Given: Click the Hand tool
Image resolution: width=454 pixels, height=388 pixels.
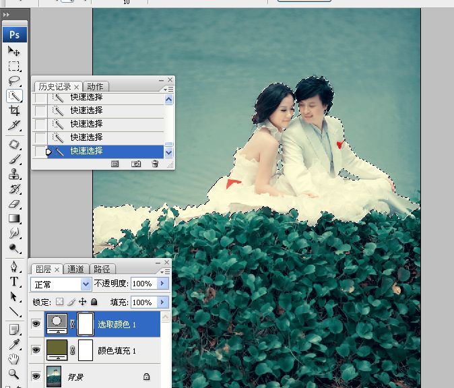Looking at the screenshot, I should (13, 359).
